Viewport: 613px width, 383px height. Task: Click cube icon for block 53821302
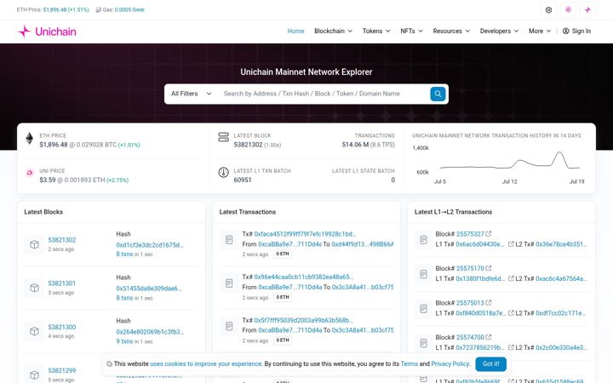pyautogui.click(x=34, y=244)
